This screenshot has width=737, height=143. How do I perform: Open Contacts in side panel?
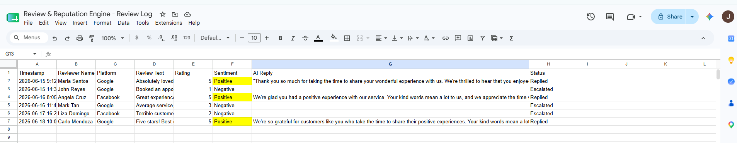coord(731,103)
